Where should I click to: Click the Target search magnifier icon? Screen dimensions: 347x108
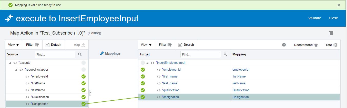point(225,54)
